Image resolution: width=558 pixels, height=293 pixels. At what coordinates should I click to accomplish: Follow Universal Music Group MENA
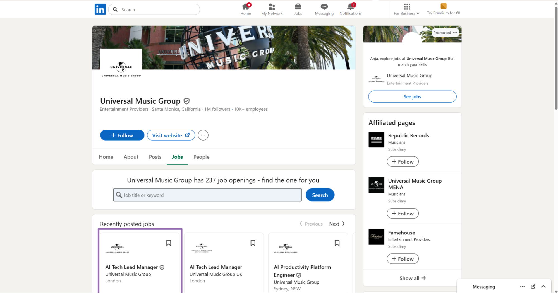click(403, 214)
